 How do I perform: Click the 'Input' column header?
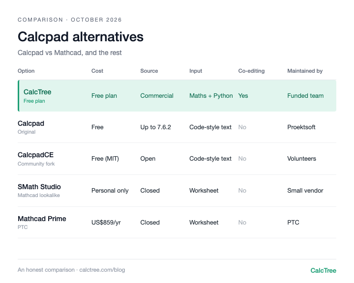(x=196, y=71)
